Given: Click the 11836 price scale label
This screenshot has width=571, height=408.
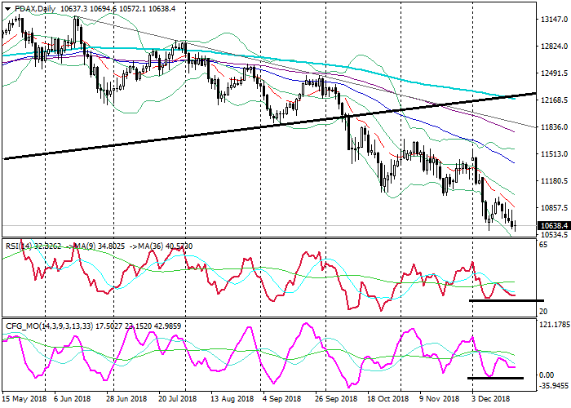Looking at the screenshot, I should pos(552,127).
